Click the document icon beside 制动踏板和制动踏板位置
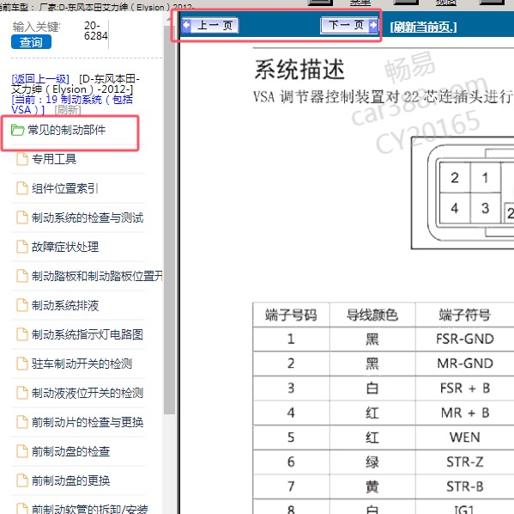Screen dimensions: 514x514 (x=22, y=276)
